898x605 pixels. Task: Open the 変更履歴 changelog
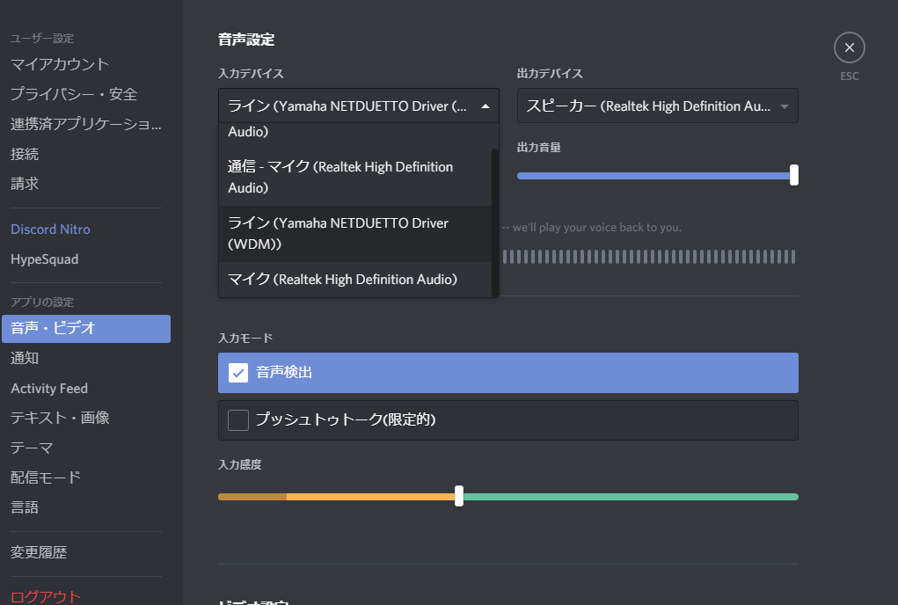(39, 553)
